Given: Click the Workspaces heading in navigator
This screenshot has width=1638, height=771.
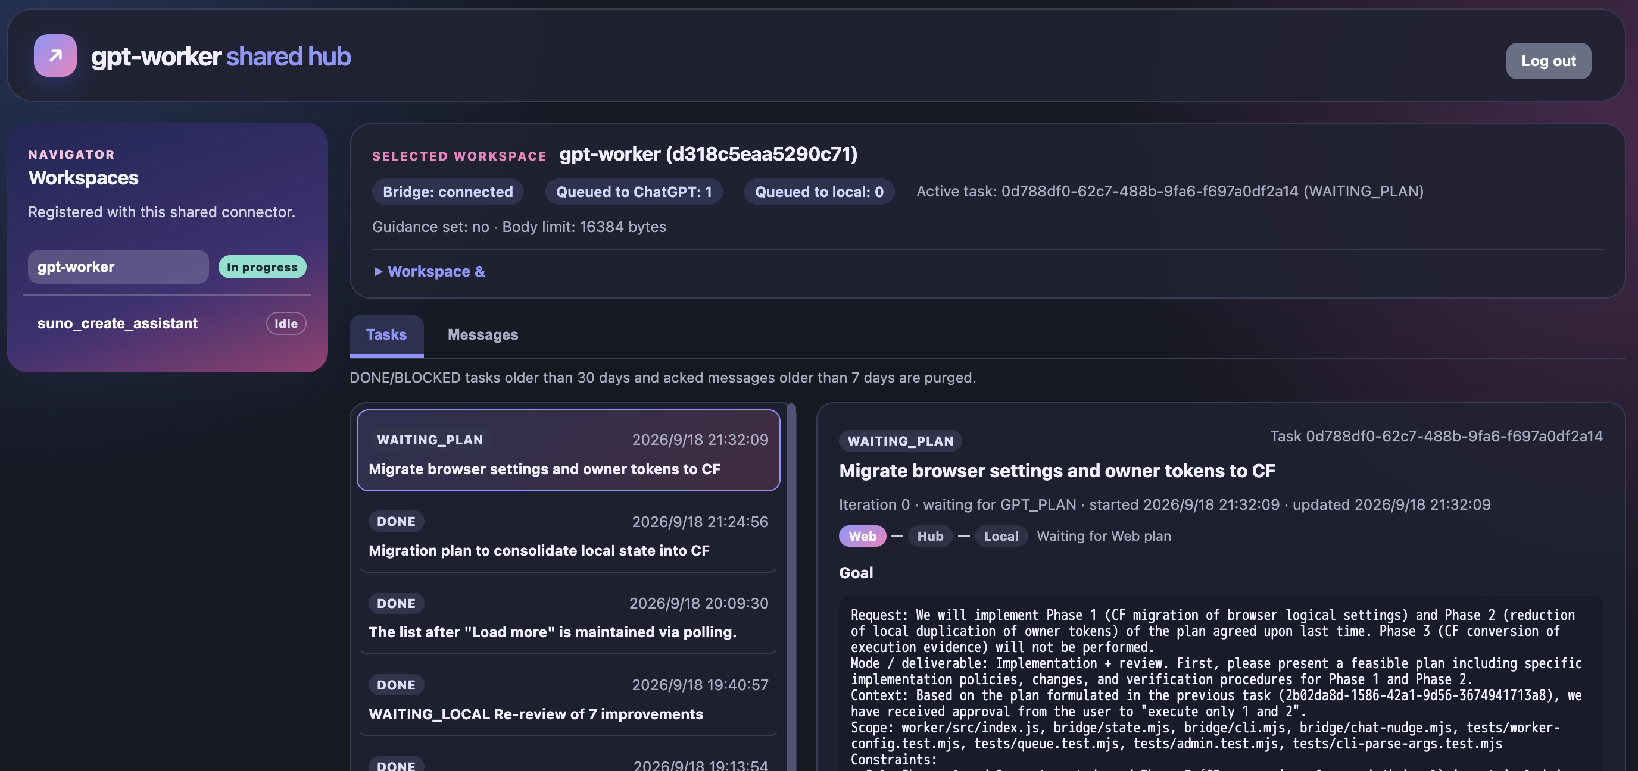Looking at the screenshot, I should tap(83, 178).
